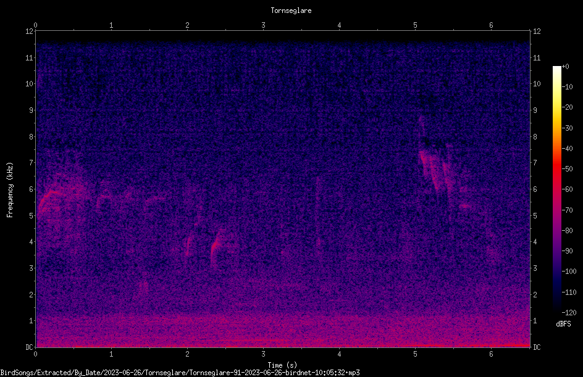Click the dBFS color gradient bar
The height and width of the screenshot is (377, 583).
(x=556, y=189)
